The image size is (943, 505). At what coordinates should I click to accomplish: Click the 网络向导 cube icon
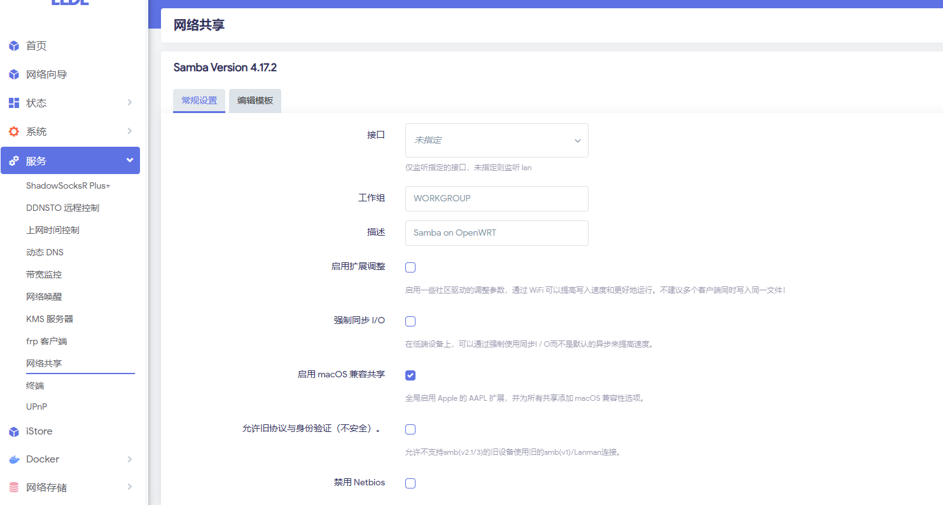(14, 74)
